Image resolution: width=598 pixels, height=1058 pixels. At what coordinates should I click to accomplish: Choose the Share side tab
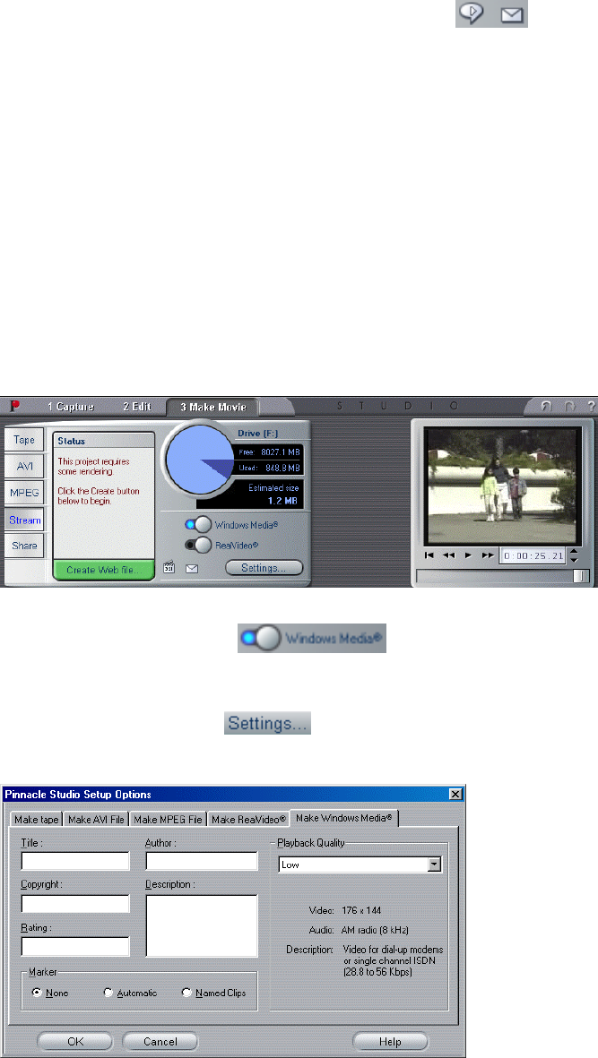24,546
